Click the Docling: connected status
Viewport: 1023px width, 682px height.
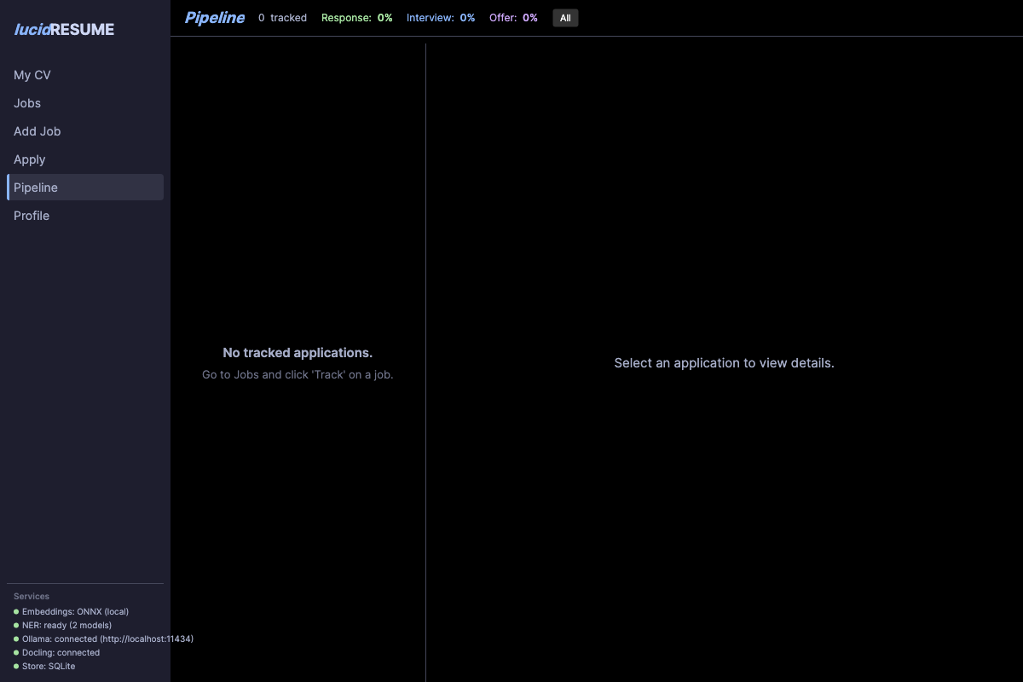[61, 653]
